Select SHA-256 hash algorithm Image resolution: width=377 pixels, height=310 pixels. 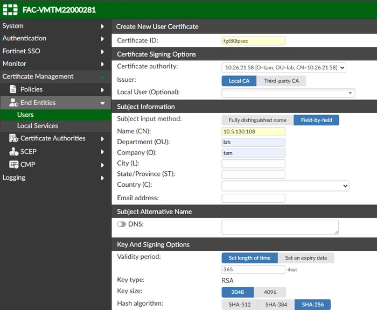click(x=312, y=305)
